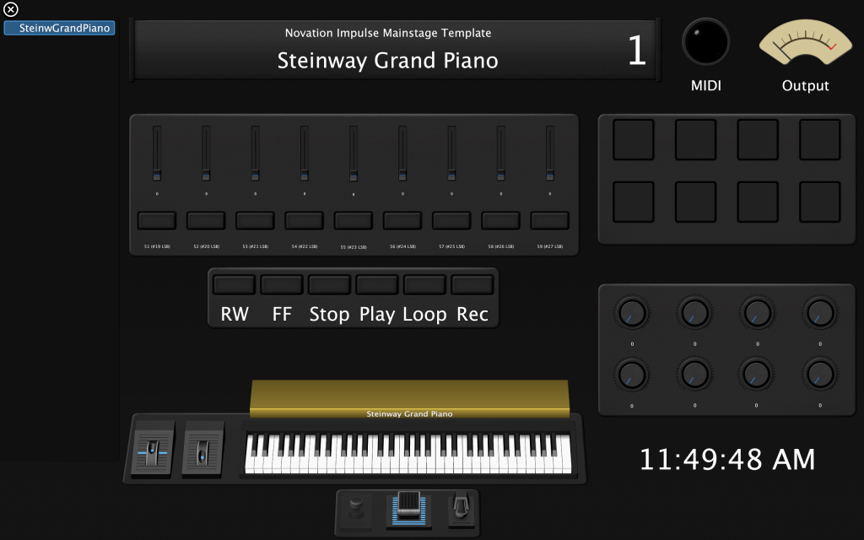Screen dimensions: 864x540
Task: Click the footswitch icon below the keyboard
Action: (x=356, y=509)
